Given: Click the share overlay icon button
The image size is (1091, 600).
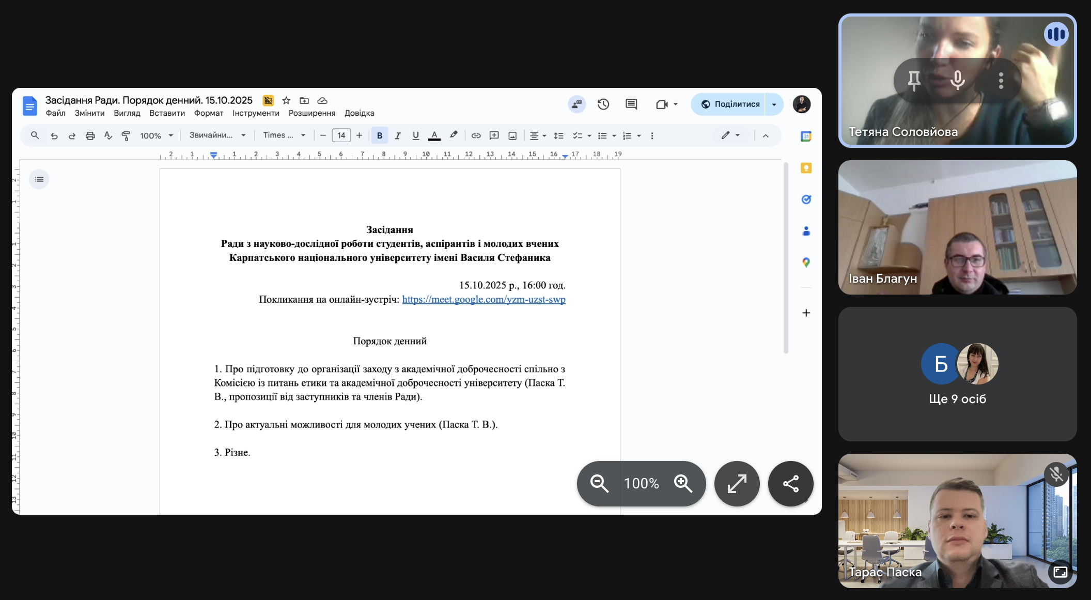Looking at the screenshot, I should click(x=790, y=484).
